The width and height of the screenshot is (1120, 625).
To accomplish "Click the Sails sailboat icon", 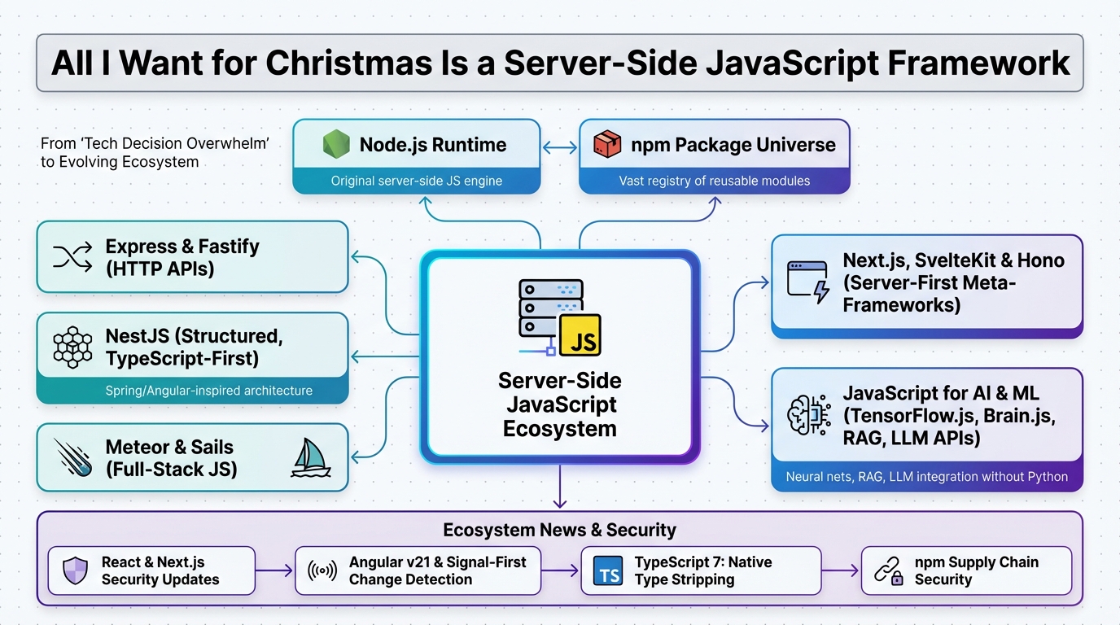I will pos(310,457).
